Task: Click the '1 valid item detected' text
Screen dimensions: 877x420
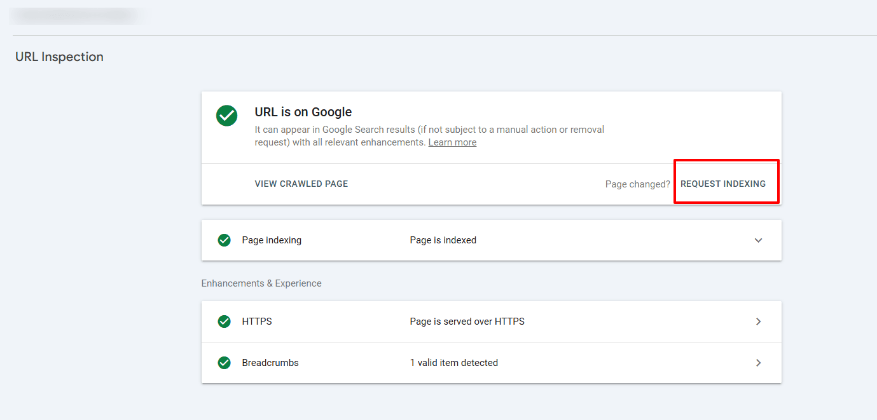Action: coord(453,363)
